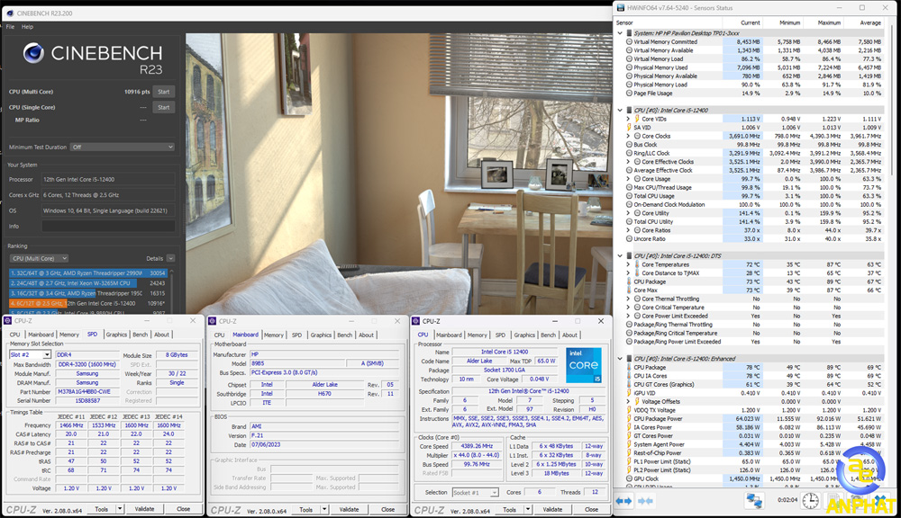Click HWiNFO expand-columns double arrow icon
The image size is (901, 518).
tap(623, 501)
